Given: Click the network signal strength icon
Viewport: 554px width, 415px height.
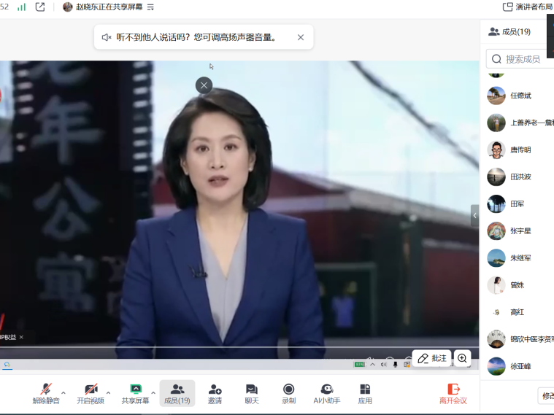Looking at the screenshot, I should pos(22,7).
